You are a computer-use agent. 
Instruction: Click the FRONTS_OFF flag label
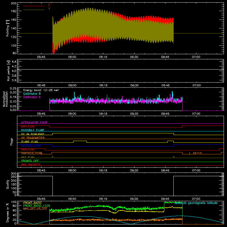click(x=30, y=161)
